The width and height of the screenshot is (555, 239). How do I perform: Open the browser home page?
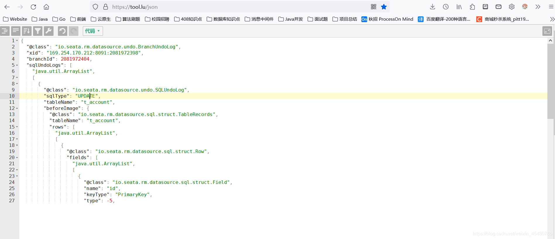[x=46, y=7]
